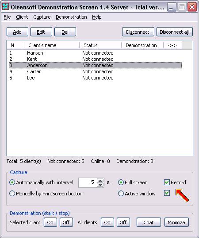Turn On demonstration for selected client
199x238 pixels.
pos(50,222)
